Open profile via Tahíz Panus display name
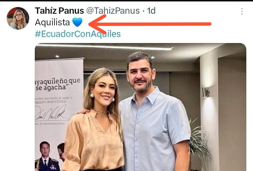 pos(59,11)
